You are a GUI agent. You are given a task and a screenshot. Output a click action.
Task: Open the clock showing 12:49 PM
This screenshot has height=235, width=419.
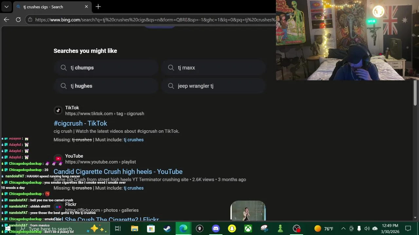point(390,228)
